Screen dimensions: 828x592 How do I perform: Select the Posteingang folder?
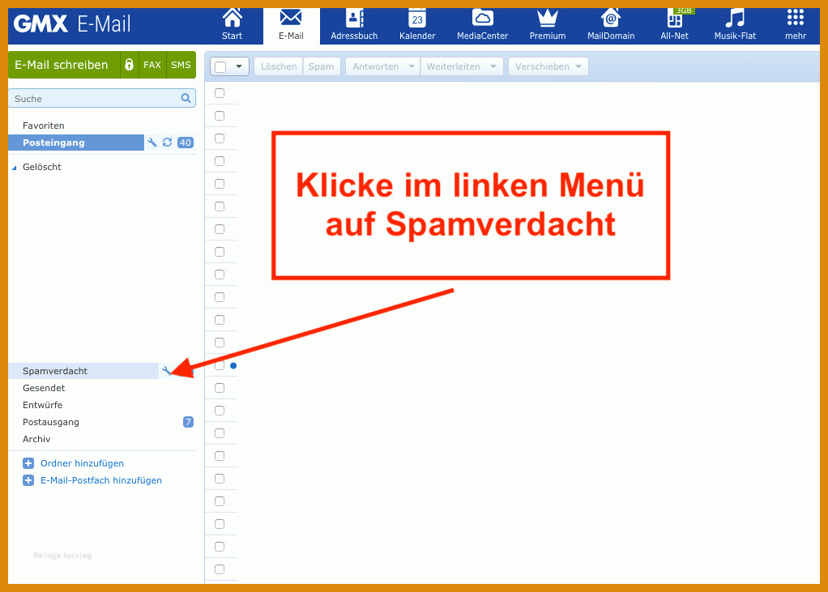(x=76, y=143)
